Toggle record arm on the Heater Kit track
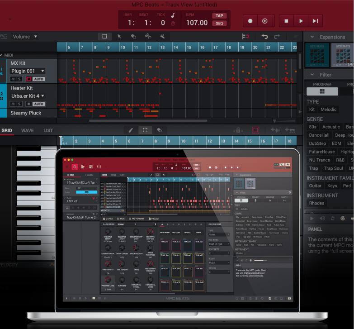This screenshot has height=329, width=354. click(x=28, y=104)
